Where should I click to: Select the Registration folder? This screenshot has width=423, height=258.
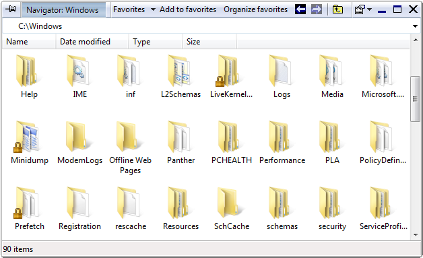coord(80,209)
